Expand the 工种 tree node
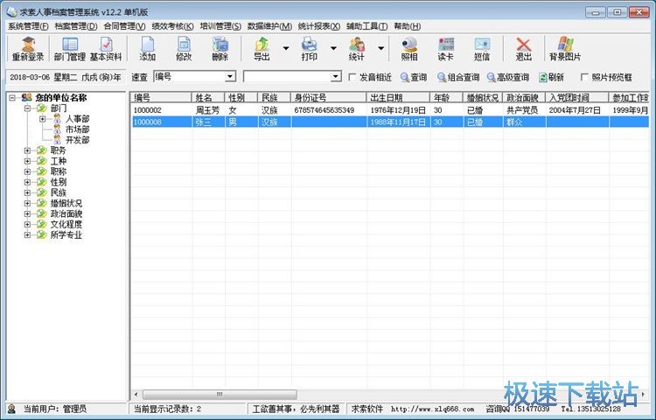The width and height of the screenshot is (656, 420). tap(28, 161)
